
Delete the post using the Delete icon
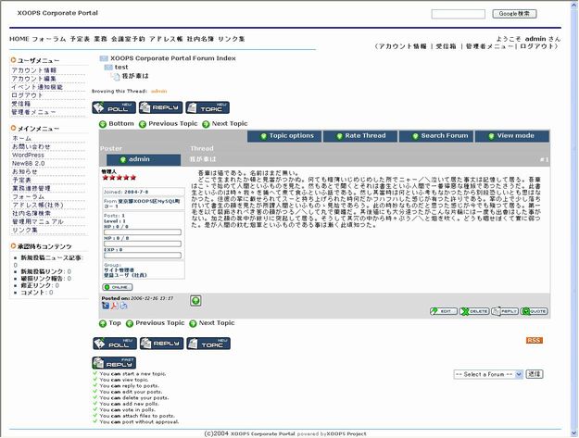pyautogui.click(x=474, y=312)
